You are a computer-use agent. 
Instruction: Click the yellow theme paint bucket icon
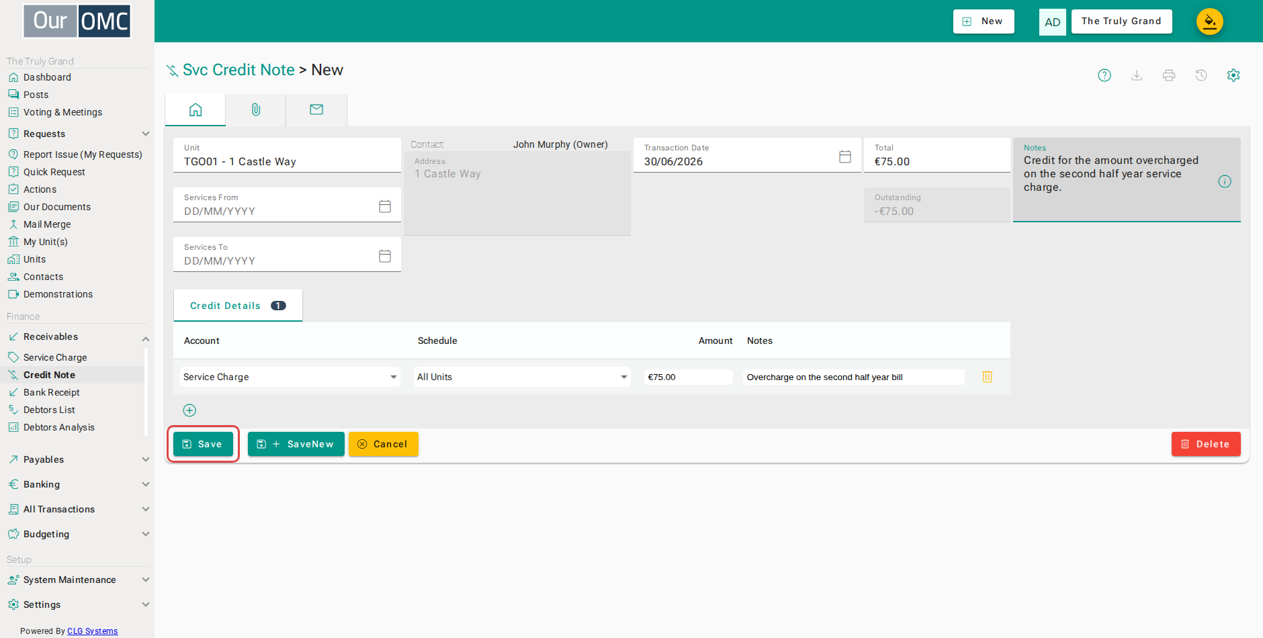(x=1210, y=21)
